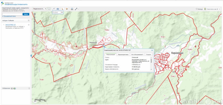Open the tools wrench icon menu
Screen dimensions: 223x105
[77, 9]
